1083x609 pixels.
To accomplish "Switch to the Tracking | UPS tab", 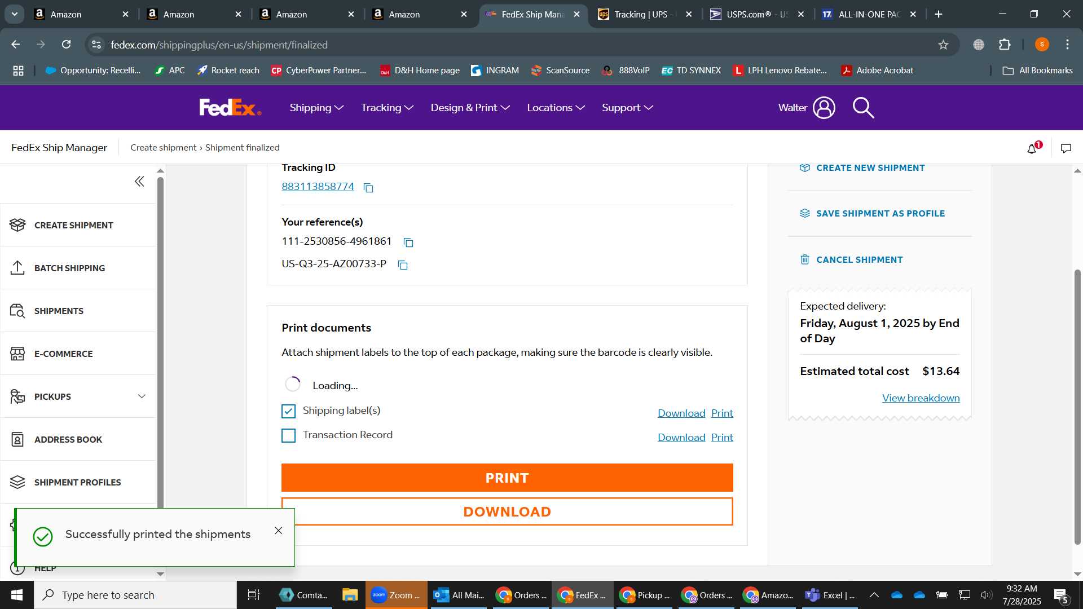I will coord(644,14).
